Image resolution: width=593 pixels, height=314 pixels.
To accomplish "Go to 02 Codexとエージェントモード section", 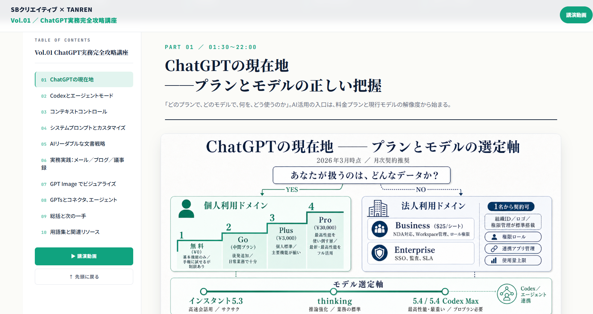I will [x=84, y=96].
